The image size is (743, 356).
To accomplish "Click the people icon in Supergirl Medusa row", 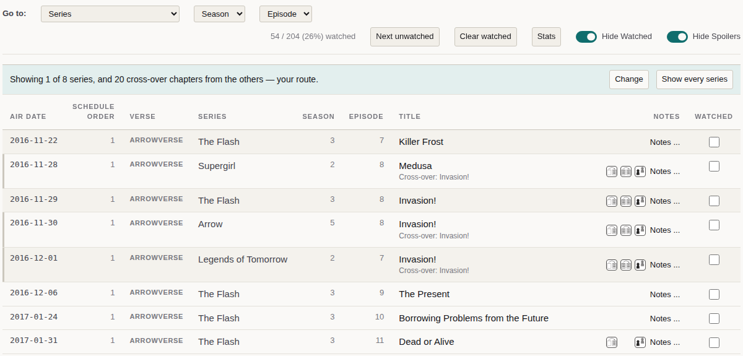I will [640, 171].
